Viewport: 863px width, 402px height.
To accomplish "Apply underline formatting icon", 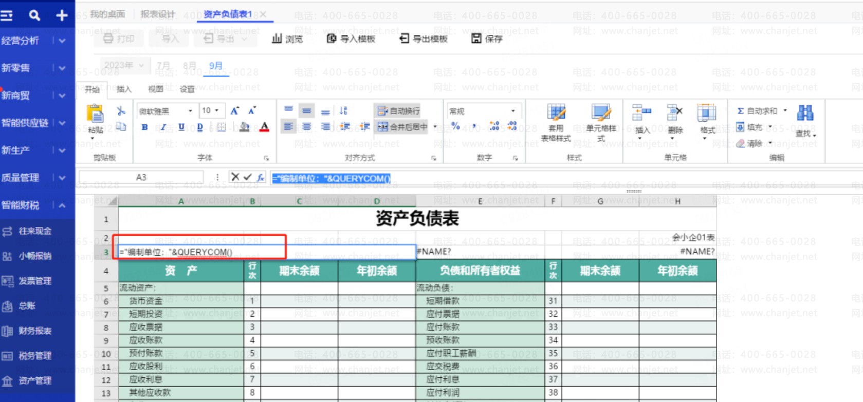I will click(x=181, y=127).
